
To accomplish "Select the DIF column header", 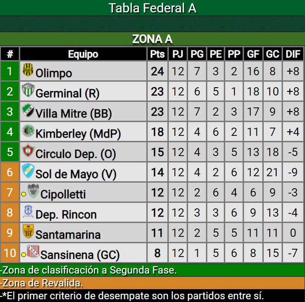I will pyautogui.click(x=293, y=54).
